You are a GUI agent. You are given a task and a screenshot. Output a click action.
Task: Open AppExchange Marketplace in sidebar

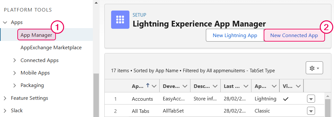point(51,48)
